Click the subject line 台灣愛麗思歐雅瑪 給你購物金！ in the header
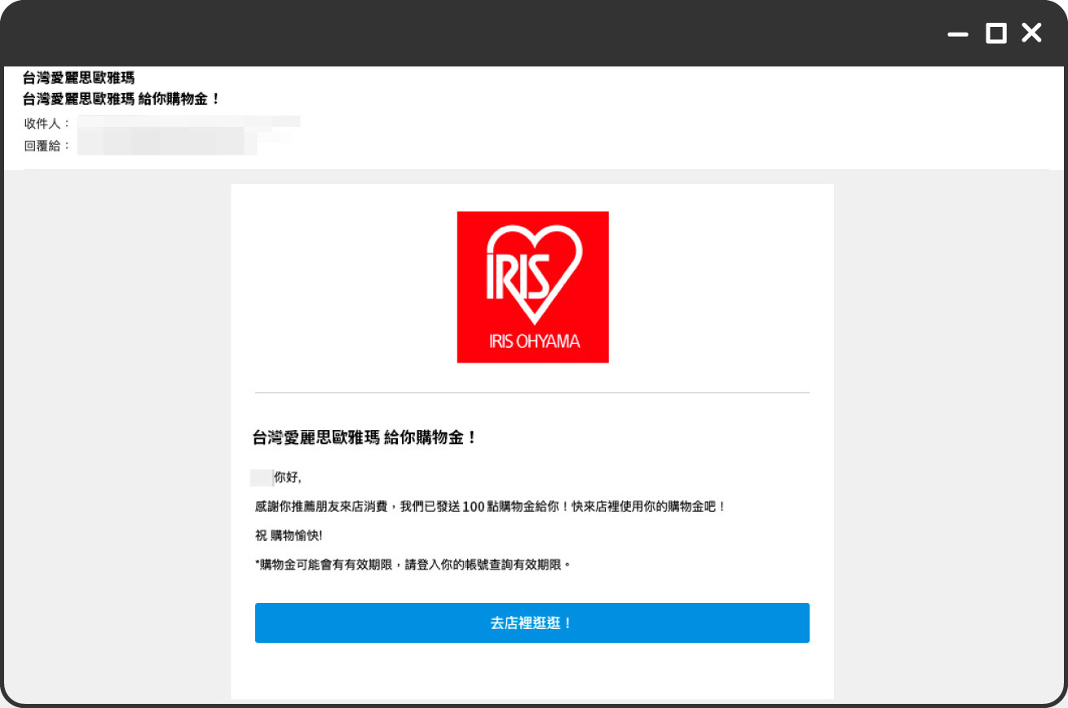Image resolution: width=1068 pixels, height=708 pixels. pyautogui.click(x=121, y=99)
